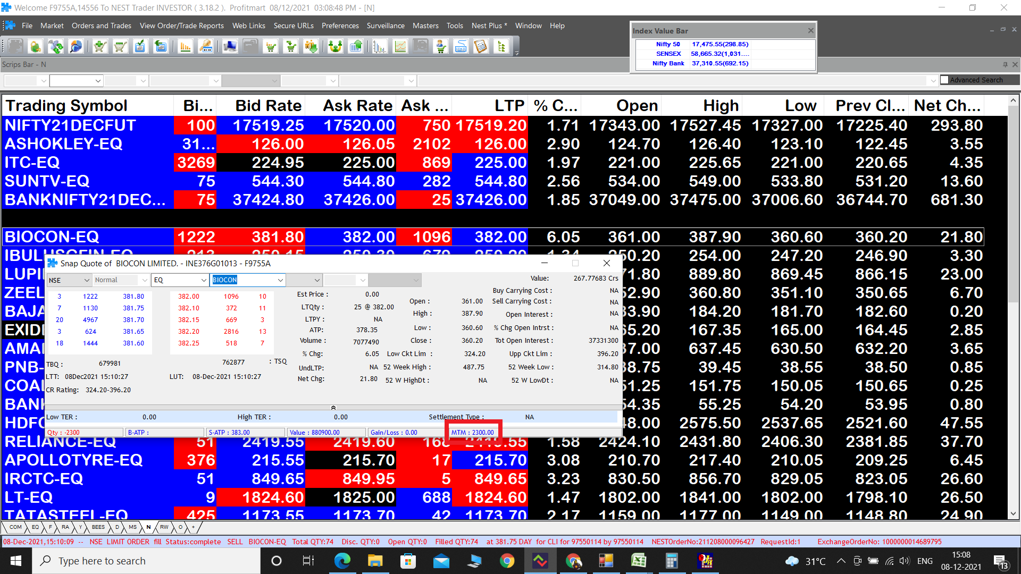Close the Index Value Bar panel
This screenshot has width=1021, height=574.
(x=810, y=30)
